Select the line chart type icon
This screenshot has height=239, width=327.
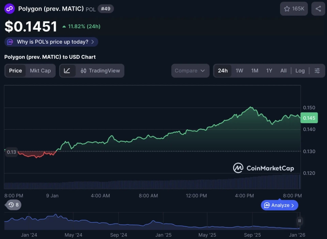click(x=67, y=71)
